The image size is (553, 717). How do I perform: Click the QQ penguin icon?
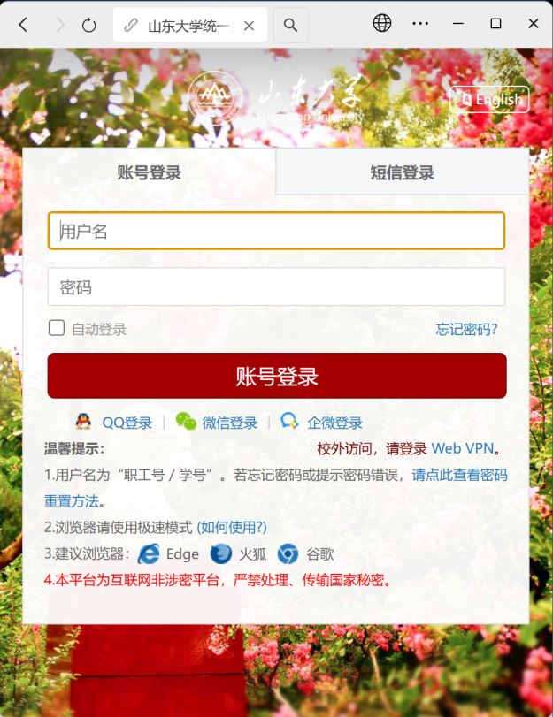coord(83,421)
